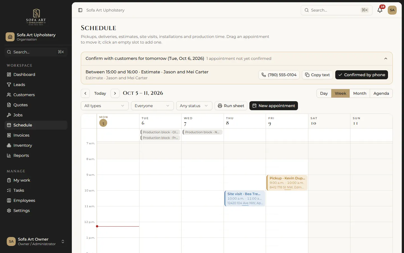This screenshot has height=253, width=404.
Task: Go to Leads in the sidebar
Action: coord(36,85)
